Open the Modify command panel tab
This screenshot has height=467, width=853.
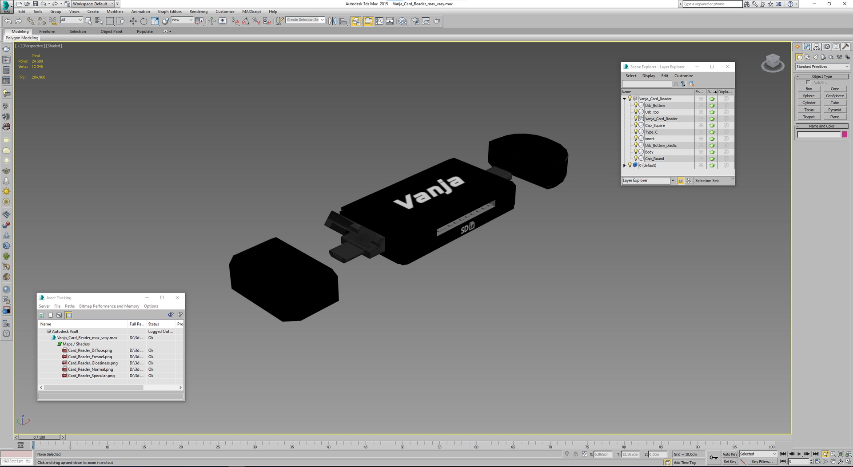coord(807,47)
